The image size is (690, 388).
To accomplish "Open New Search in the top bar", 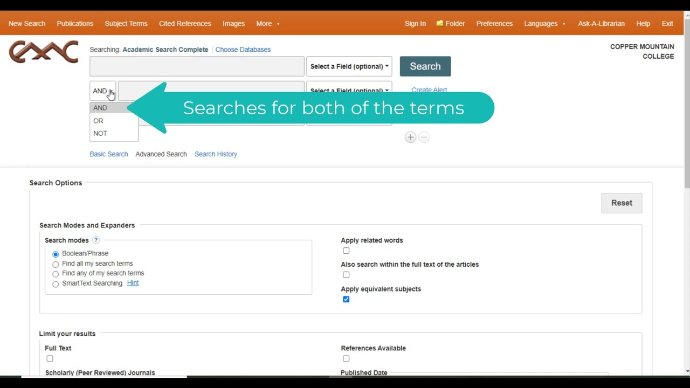I will point(27,24).
